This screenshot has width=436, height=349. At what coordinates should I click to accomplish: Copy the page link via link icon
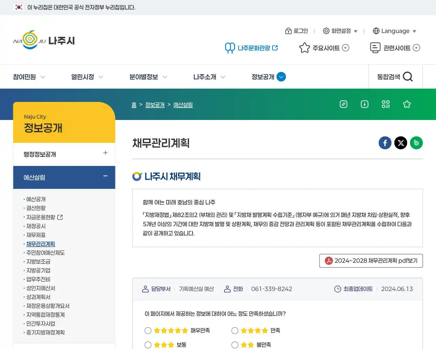click(343, 104)
